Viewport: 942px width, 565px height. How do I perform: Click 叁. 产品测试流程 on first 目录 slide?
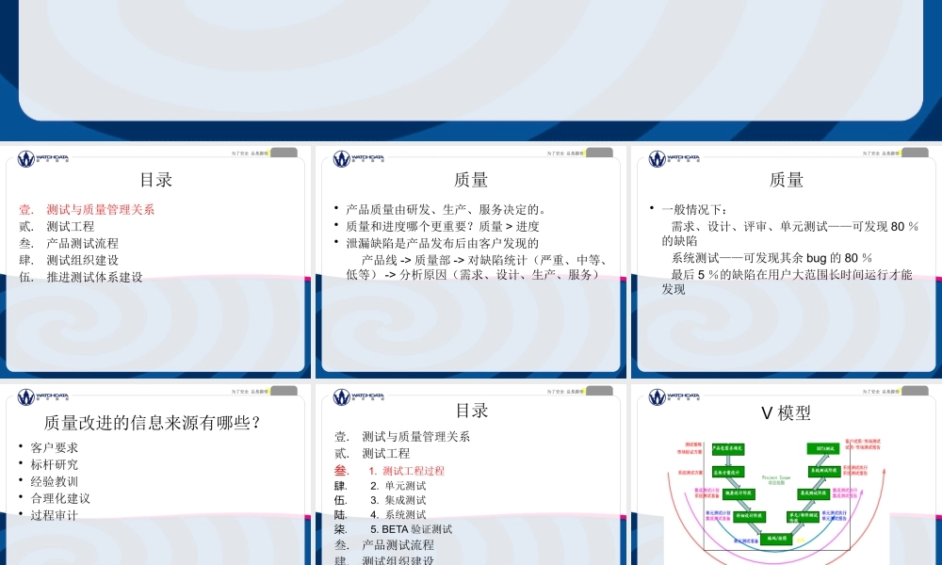pos(69,243)
